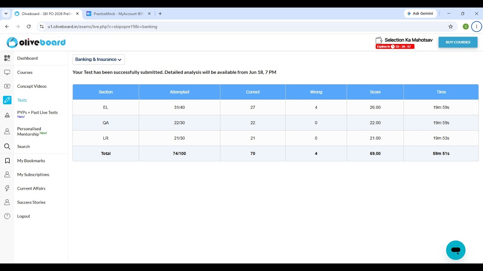Click the BUY COURSES button
Image resolution: width=483 pixels, height=271 pixels.
click(x=458, y=42)
